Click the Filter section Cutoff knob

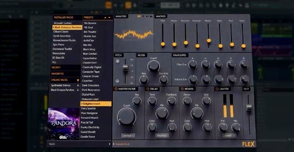pyautogui.click(x=154, y=66)
